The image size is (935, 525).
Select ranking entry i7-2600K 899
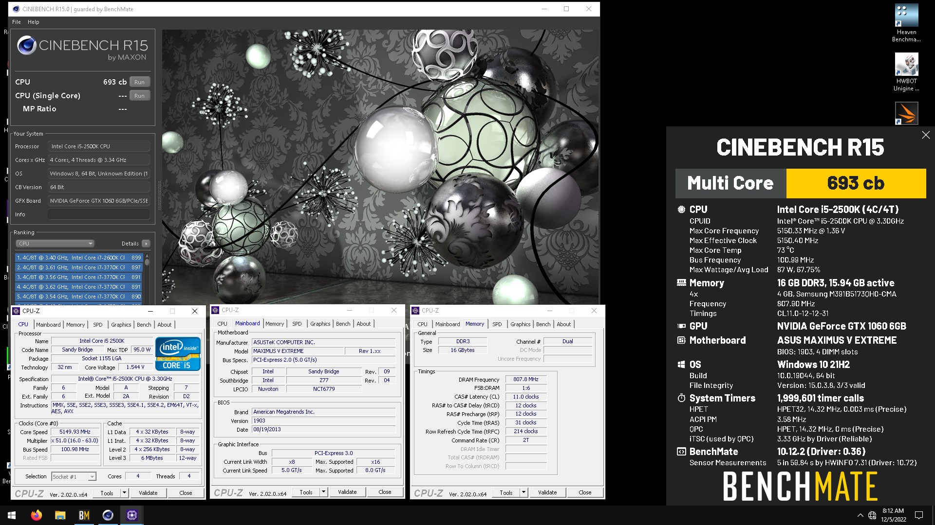click(x=79, y=258)
